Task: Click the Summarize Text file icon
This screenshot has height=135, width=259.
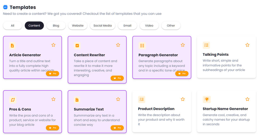Action: pos(77,100)
